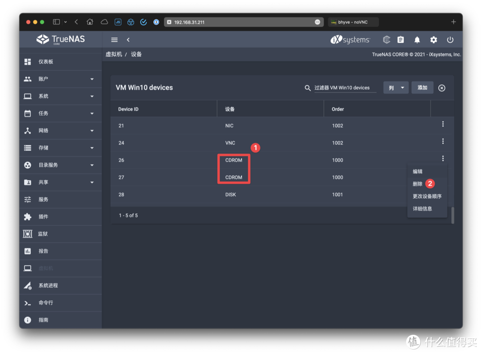Open the task manager clipboard icon

[400, 40]
